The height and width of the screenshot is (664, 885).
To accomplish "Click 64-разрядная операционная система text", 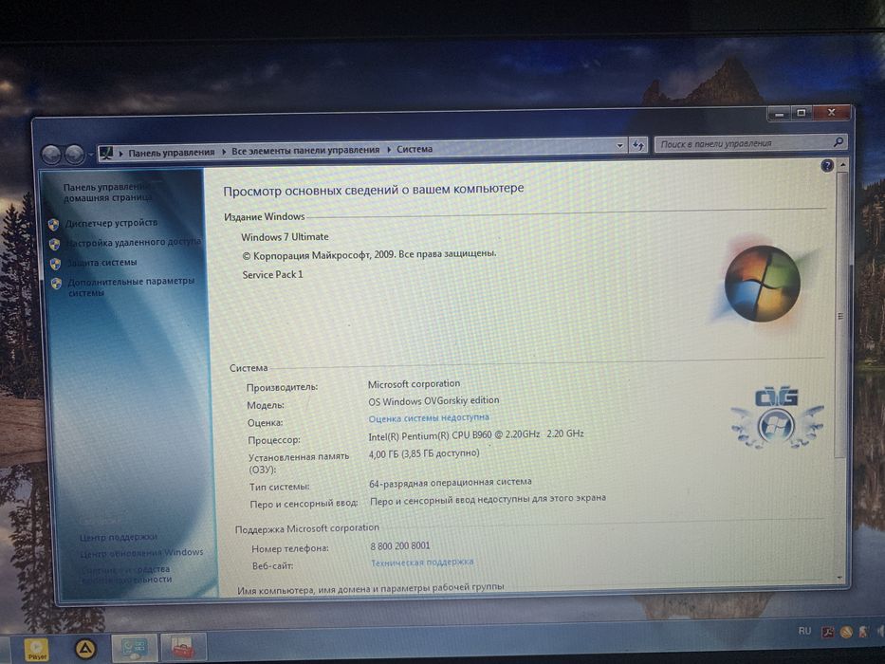I will [x=450, y=483].
